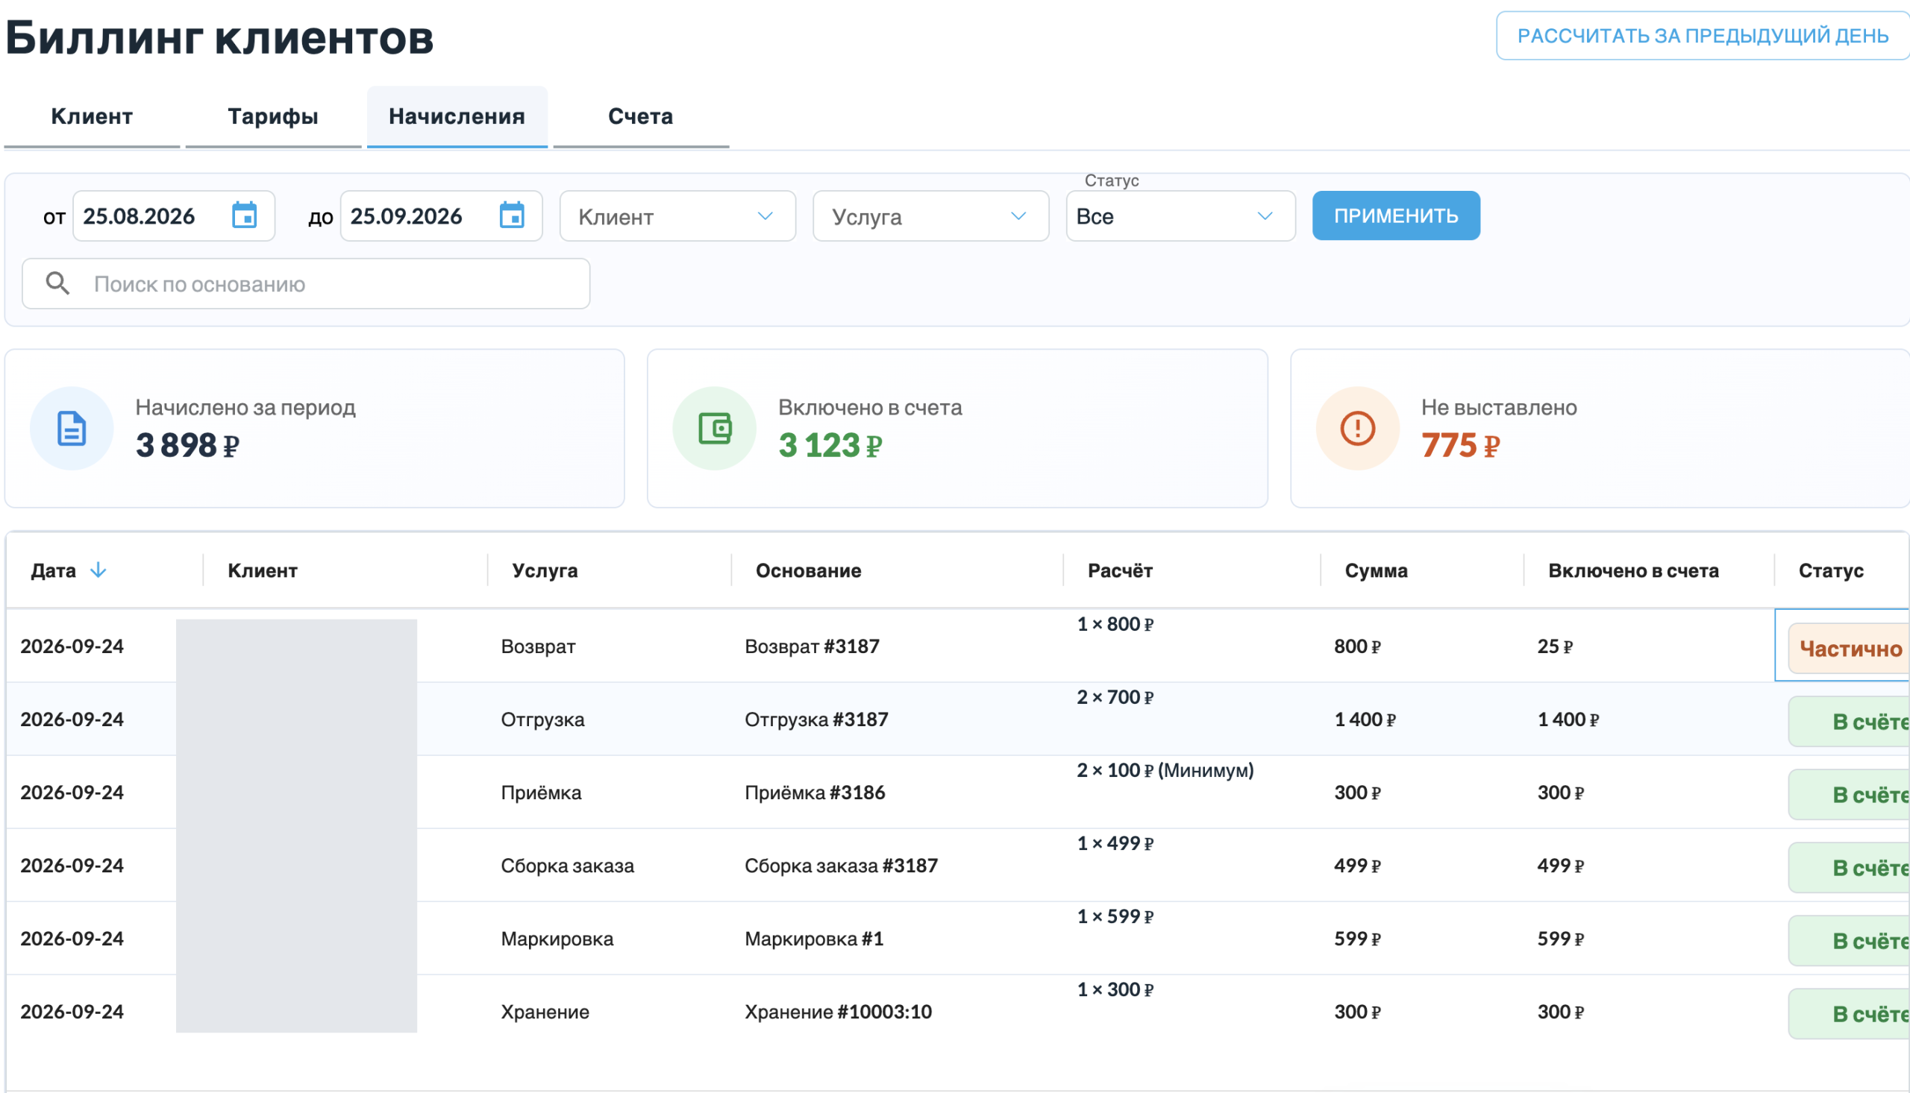Click the Приёмка #3186 cell

click(x=815, y=792)
